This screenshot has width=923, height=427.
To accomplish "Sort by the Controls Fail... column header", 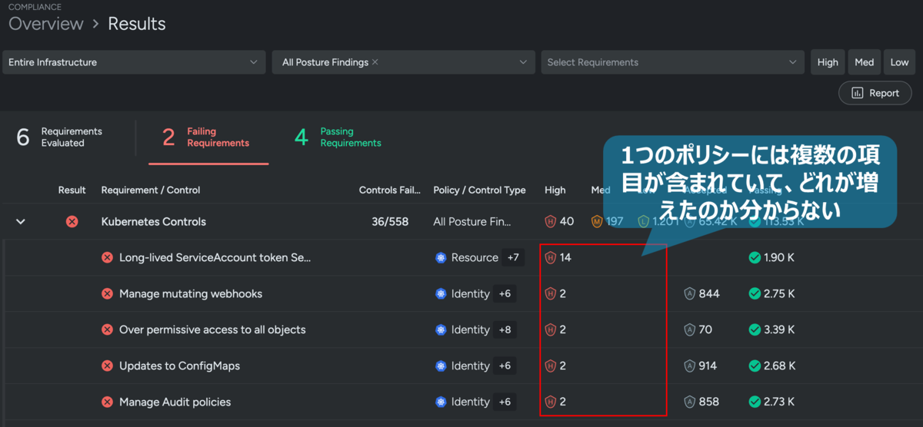I will click(x=390, y=190).
